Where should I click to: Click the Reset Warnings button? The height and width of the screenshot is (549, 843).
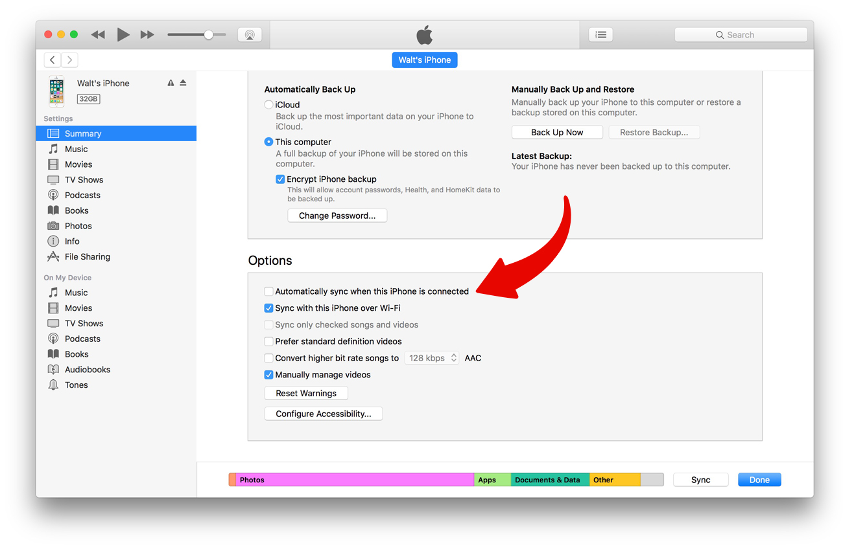pyautogui.click(x=306, y=393)
